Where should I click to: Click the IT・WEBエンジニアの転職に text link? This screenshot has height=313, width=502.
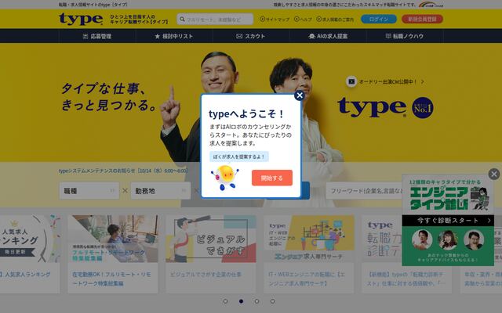point(307,279)
